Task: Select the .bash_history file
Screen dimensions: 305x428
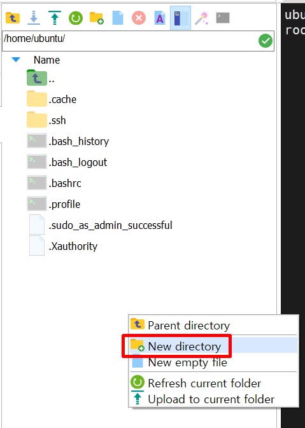Action: coord(67,141)
